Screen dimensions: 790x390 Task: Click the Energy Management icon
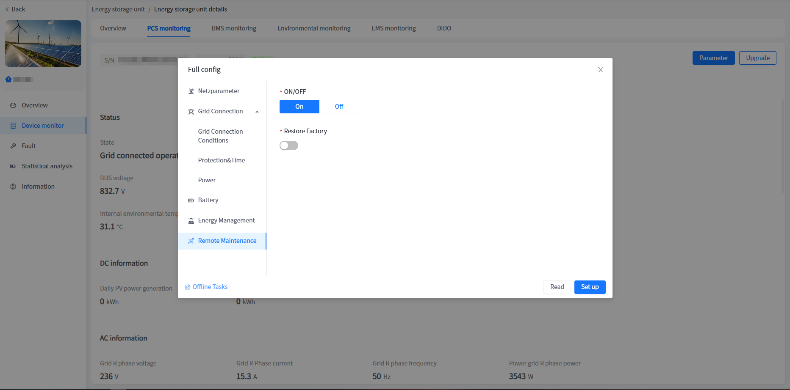pos(191,221)
